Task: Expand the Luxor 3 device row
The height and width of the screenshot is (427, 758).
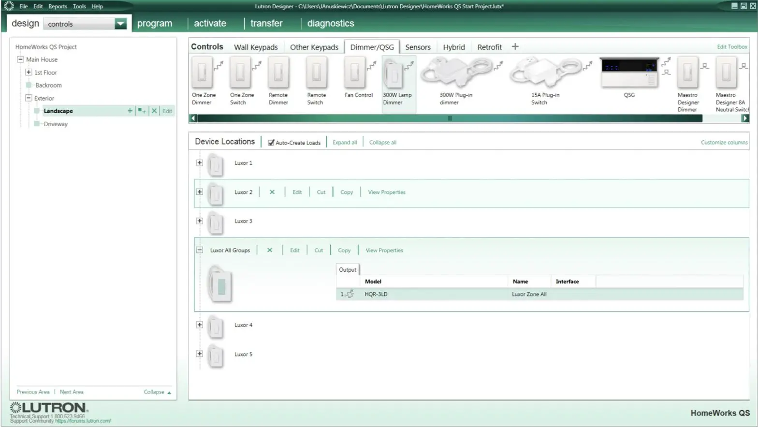Action: tap(199, 221)
